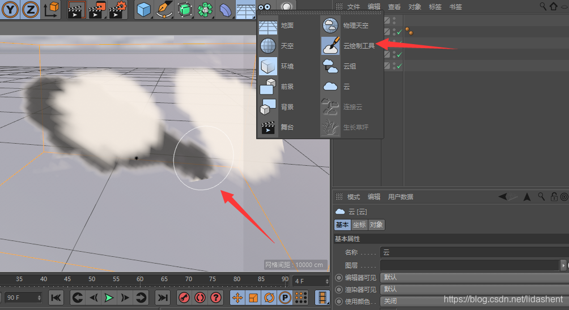This screenshot has height=310, width=569.
Task: Click the attribute manager search icon
Action: tap(541, 197)
